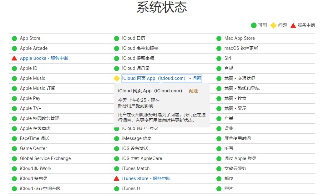Click the green status dot for 广播
The height and width of the screenshot is (196, 324).
click(219, 119)
